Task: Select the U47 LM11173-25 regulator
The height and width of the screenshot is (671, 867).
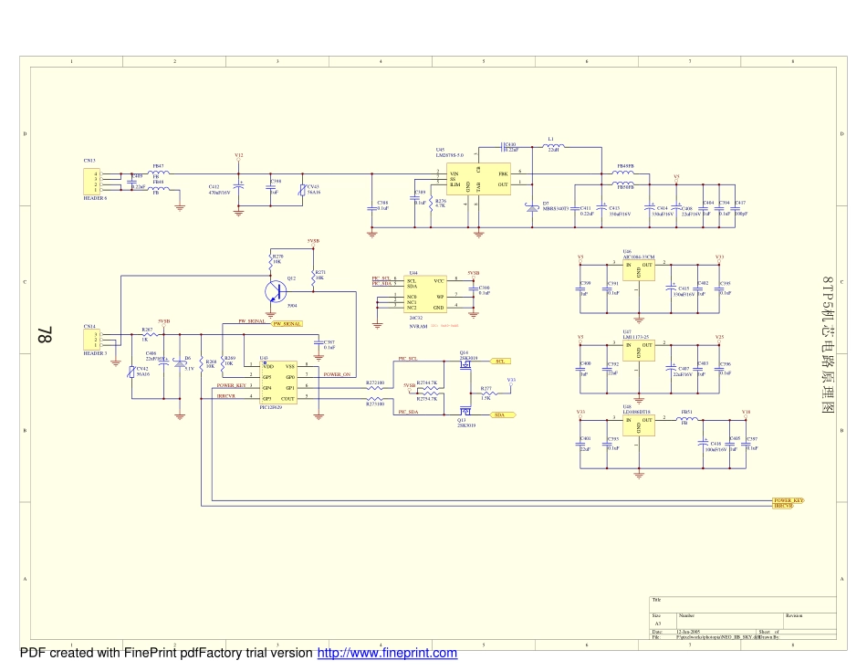Action: point(639,351)
